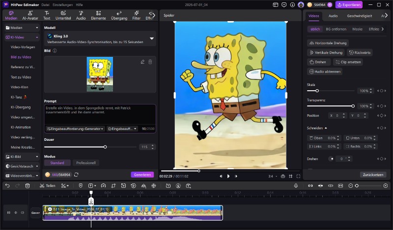Viewport: 393px width, 230px height.
Task: Click the Zurücksetzen button
Action: pyautogui.click(x=373, y=175)
